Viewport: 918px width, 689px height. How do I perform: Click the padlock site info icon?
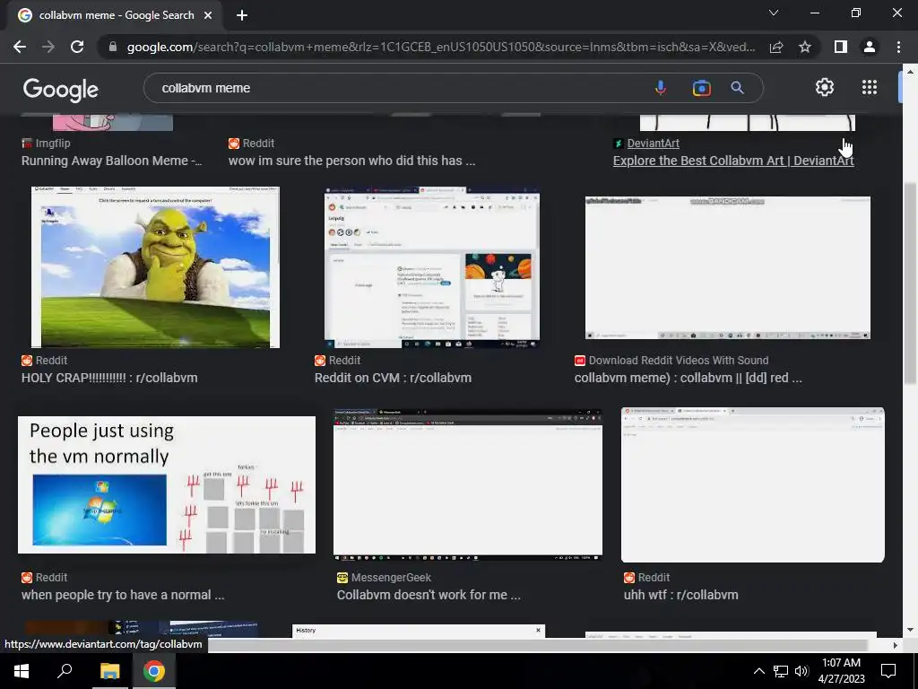112,47
